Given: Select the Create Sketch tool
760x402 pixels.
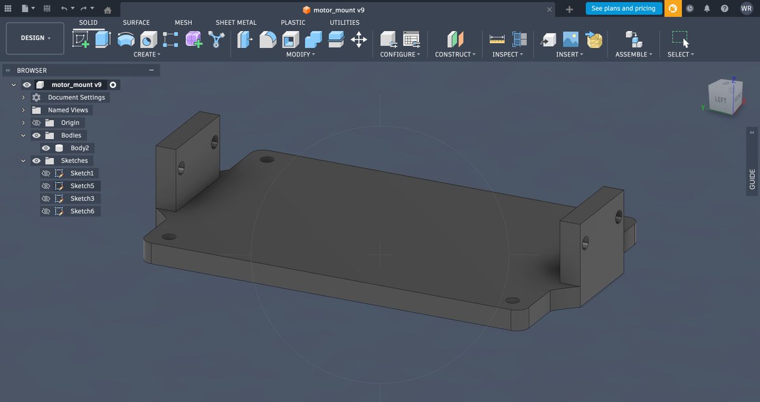Looking at the screenshot, I should coord(81,39).
